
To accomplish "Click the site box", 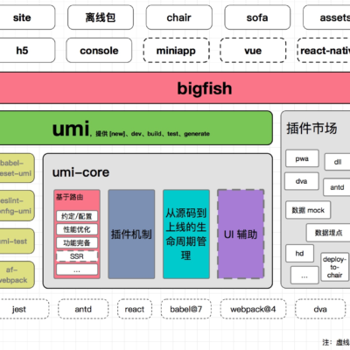I will tap(27, 17).
